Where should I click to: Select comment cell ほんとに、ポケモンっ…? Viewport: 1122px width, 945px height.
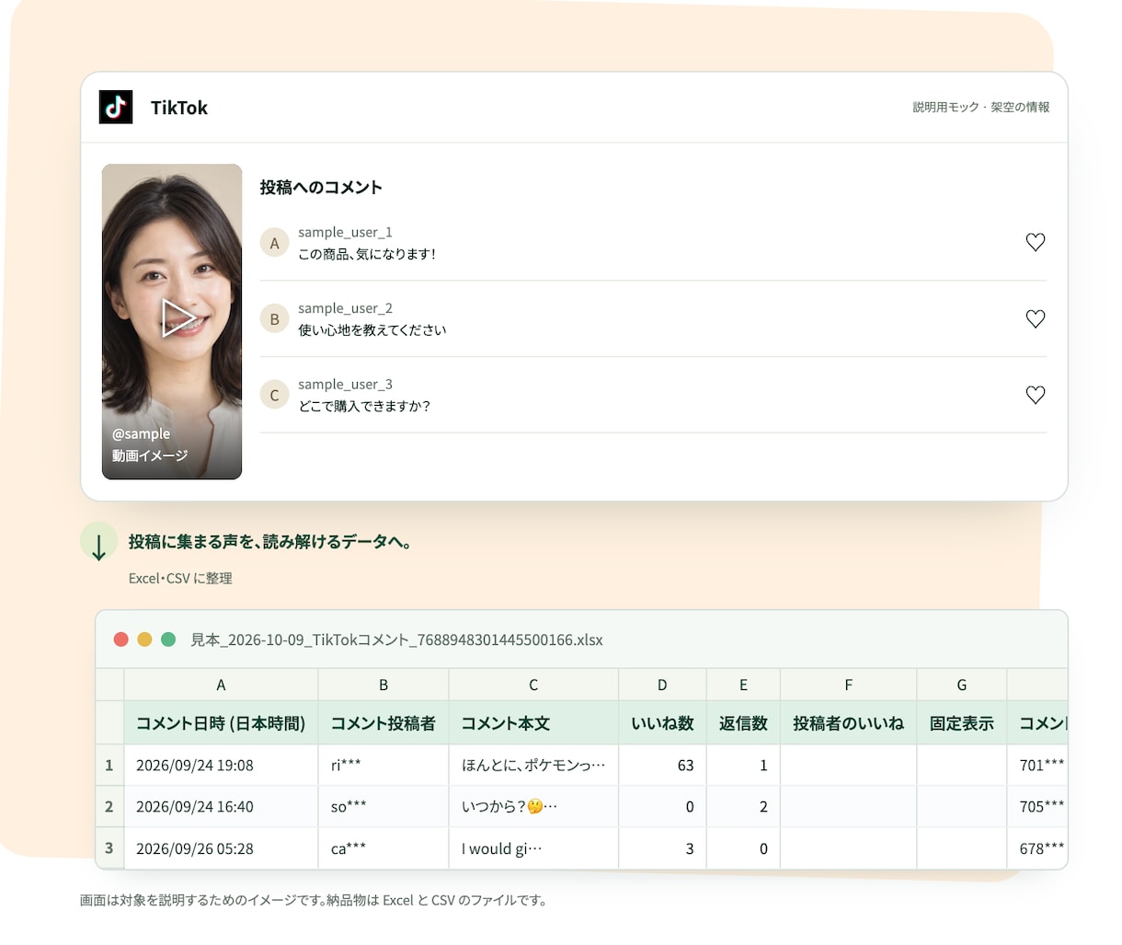coord(533,765)
